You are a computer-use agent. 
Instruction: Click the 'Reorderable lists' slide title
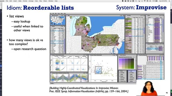pos(48,8)
